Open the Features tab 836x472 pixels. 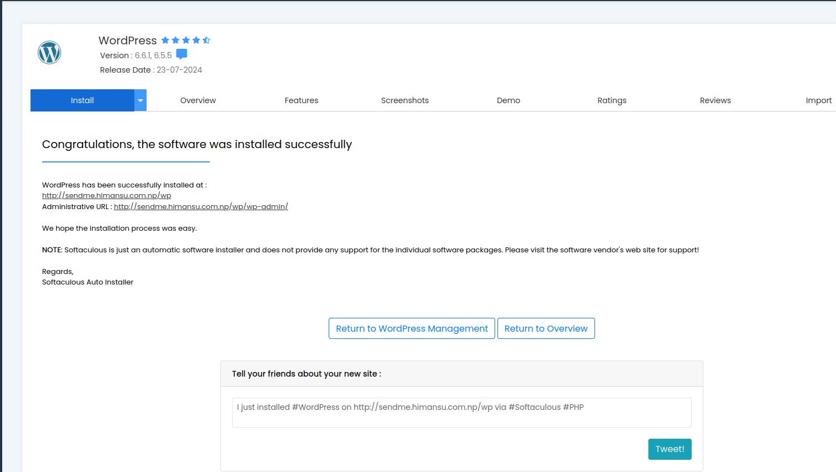click(x=301, y=100)
